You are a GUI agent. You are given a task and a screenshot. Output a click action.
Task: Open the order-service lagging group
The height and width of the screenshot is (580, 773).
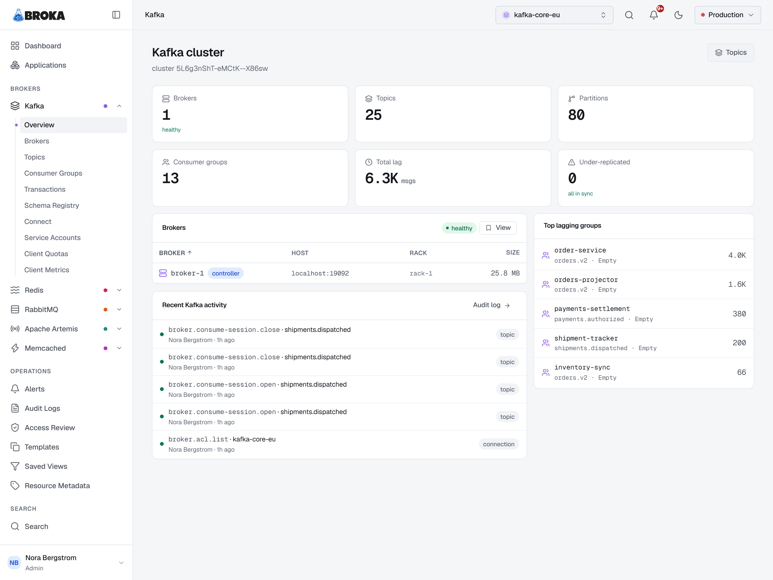point(644,255)
